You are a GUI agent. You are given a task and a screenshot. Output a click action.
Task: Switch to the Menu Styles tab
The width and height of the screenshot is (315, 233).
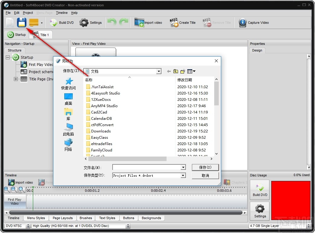[x=35, y=218]
